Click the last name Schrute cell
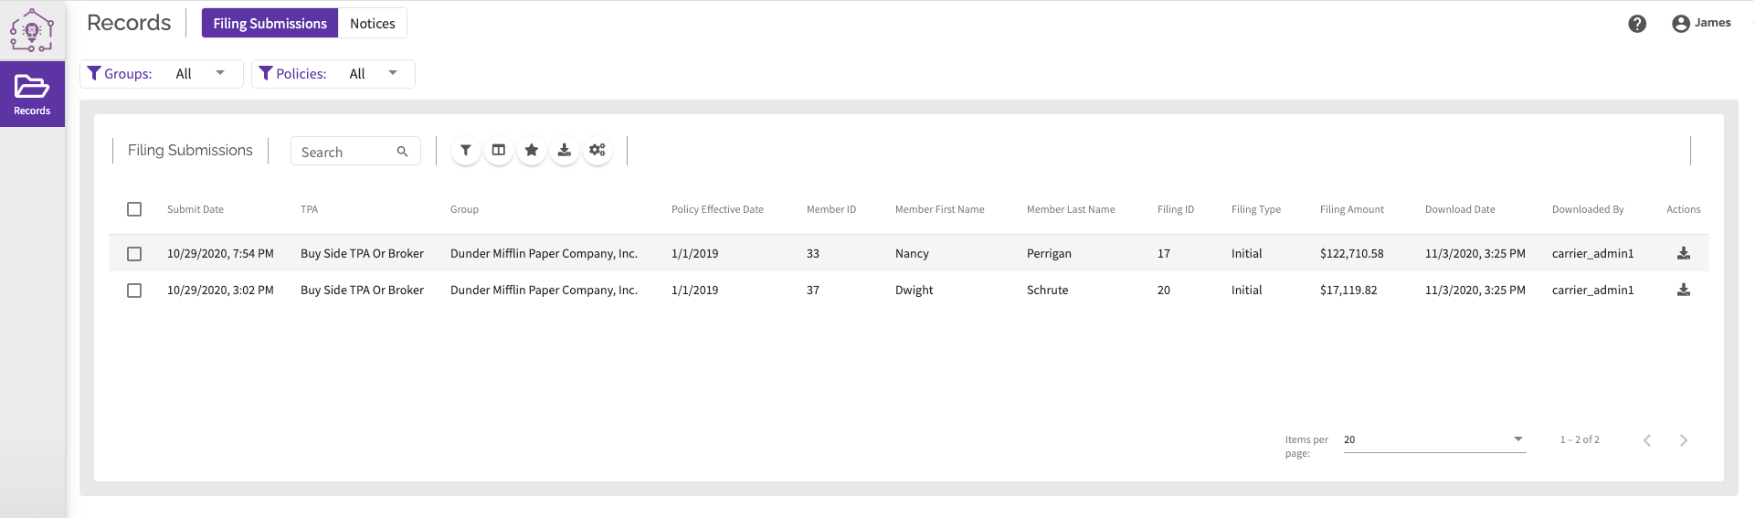This screenshot has height=518, width=1755. tap(1047, 290)
